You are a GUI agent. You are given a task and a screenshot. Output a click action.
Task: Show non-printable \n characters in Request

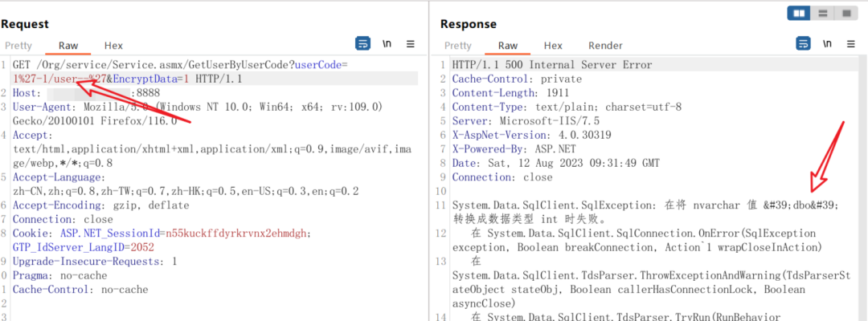387,44
